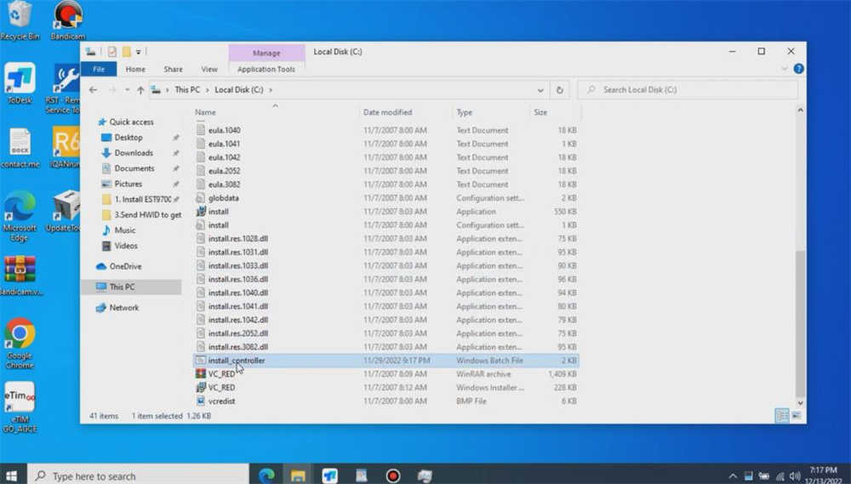The image size is (851, 484).
Task: Click the Search Local Disk (C:) box
Action: point(689,90)
